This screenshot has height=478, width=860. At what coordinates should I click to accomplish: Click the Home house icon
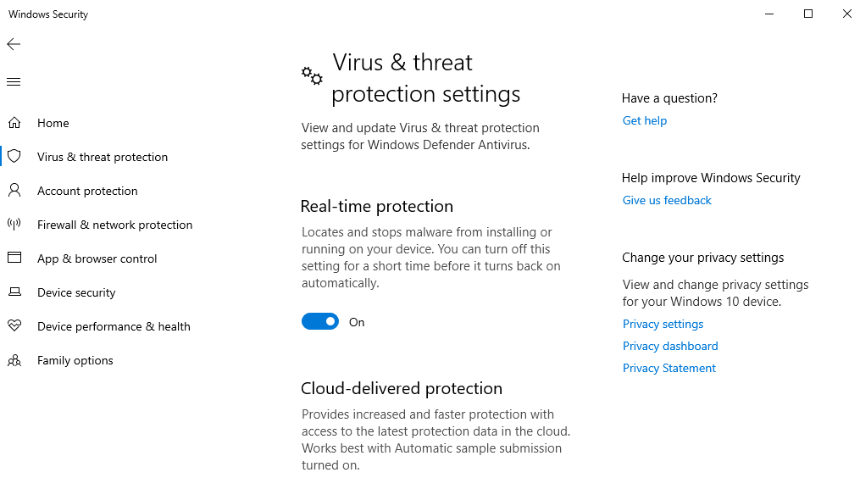click(14, 123)
